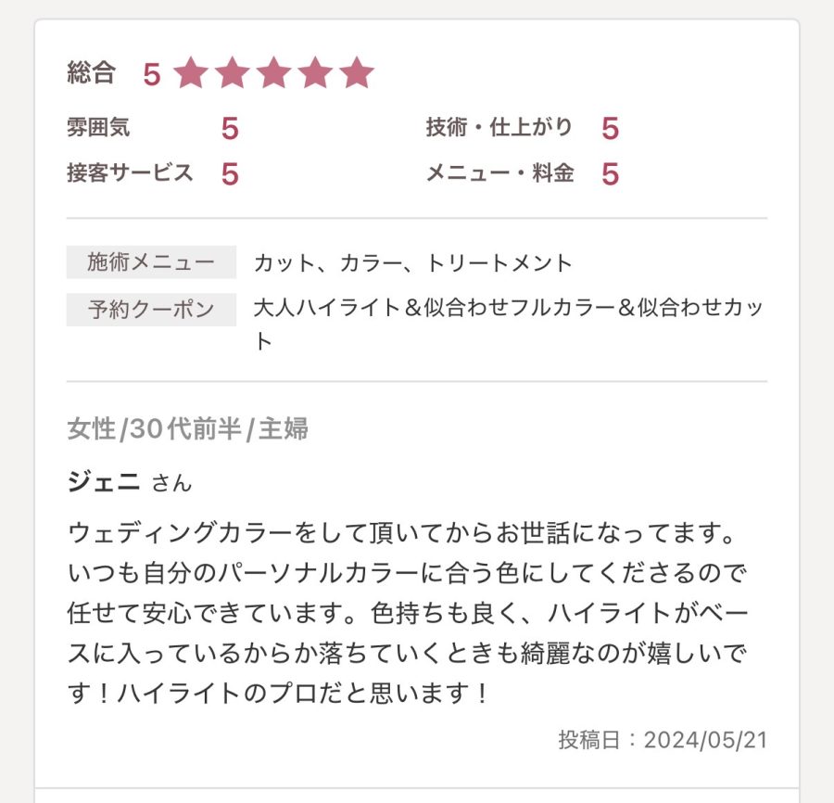Click the 総合 overall score number 5
This screenshot has width=834, height=803.
click(152, 75)
